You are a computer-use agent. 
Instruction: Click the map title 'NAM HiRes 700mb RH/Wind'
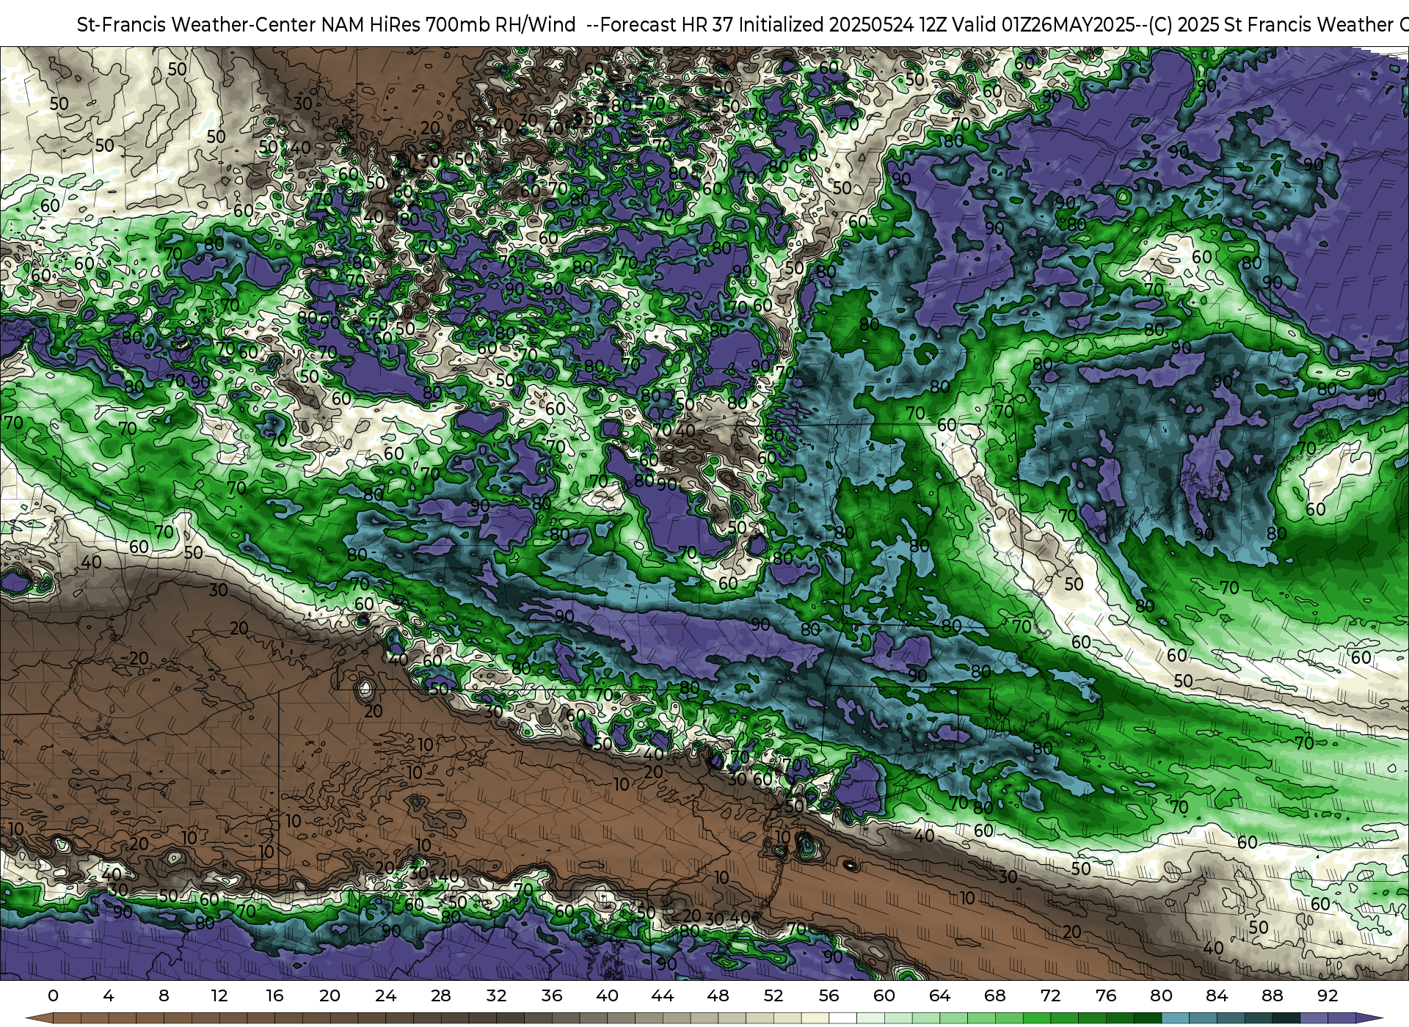(448, 25)
